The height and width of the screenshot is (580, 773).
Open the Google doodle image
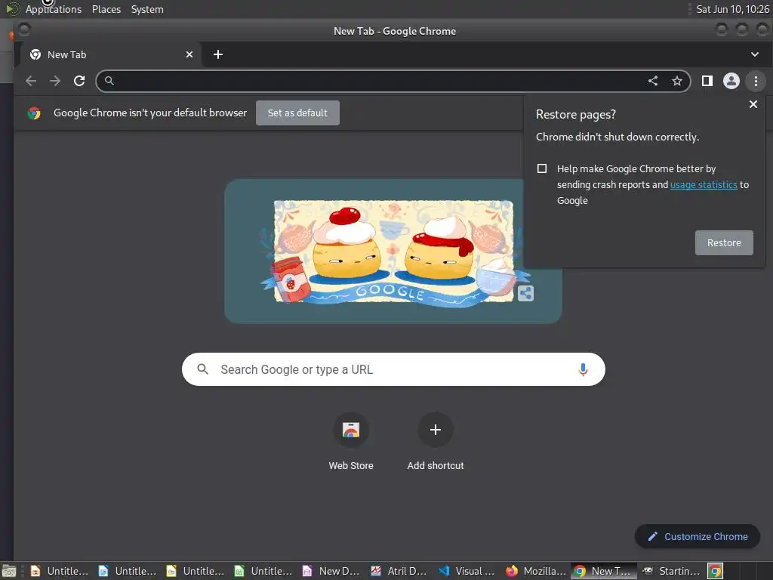393,251
